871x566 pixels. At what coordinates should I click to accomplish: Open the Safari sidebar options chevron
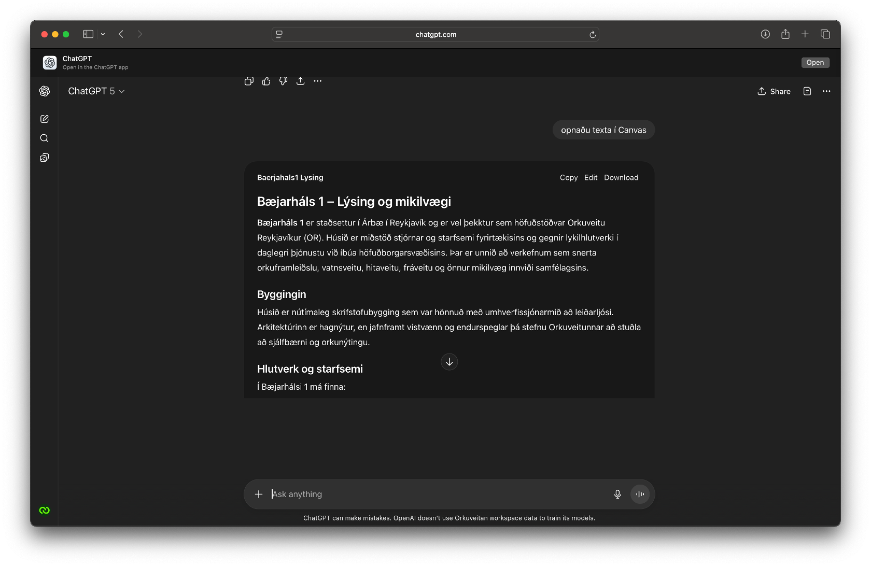[103, 34]
